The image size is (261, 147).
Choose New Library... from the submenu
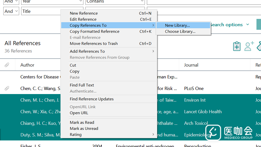(177, 25)
